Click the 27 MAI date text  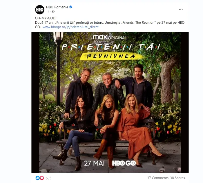[94, 163]
